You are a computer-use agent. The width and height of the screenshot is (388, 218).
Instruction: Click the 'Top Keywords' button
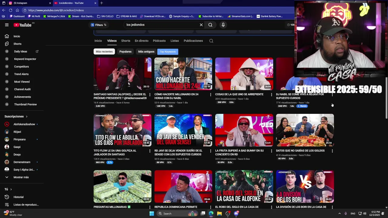(x=168, y=52)
